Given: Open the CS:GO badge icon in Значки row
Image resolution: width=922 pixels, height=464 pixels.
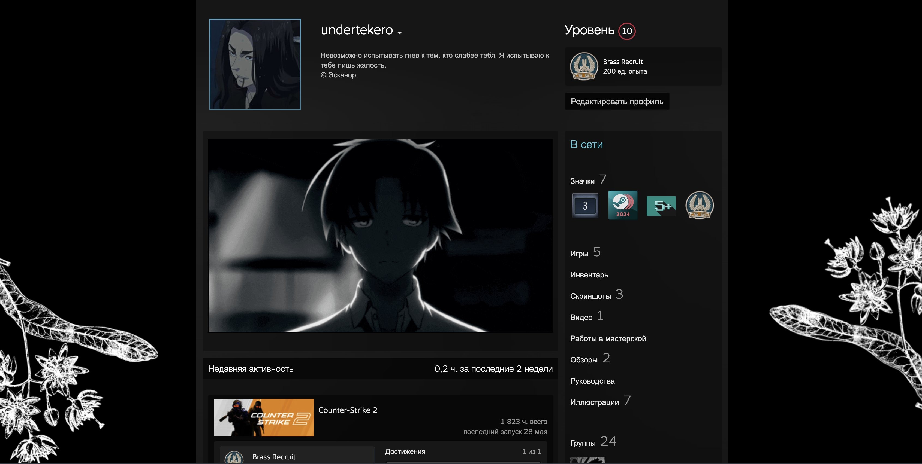Looking at the screenshot, I should [x=699, y=205].
